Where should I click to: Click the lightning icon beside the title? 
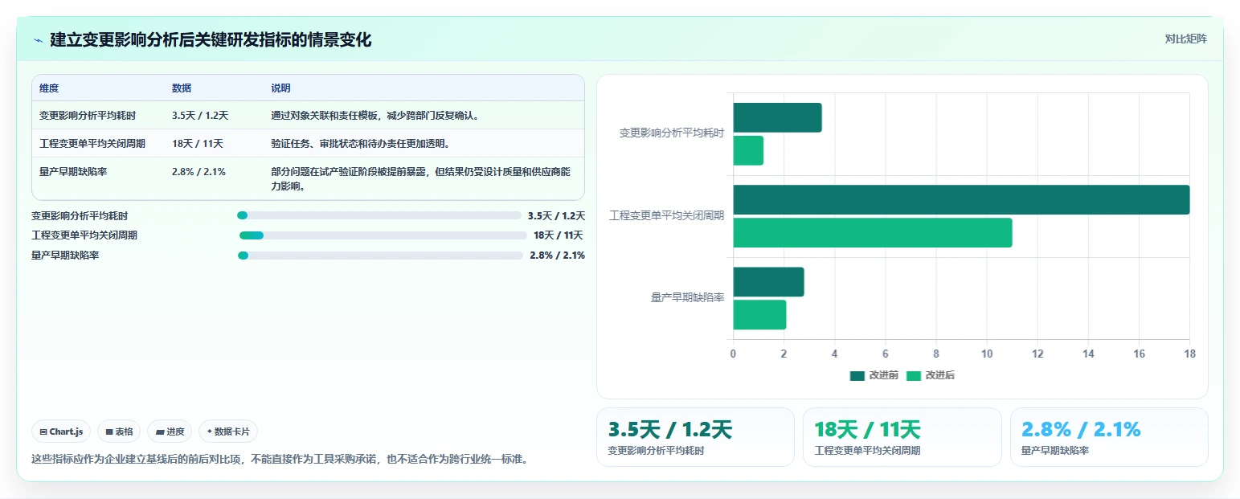(38, 40)
